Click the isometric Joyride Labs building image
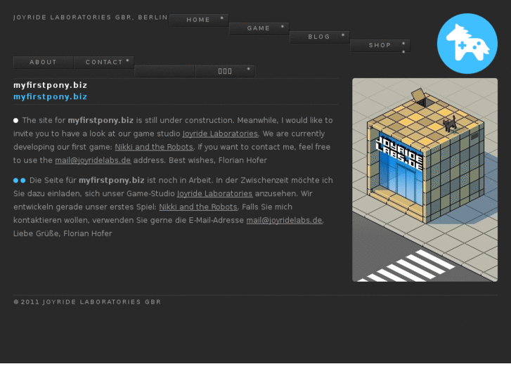Screen dimensions: 511x383 click(425, 180)
